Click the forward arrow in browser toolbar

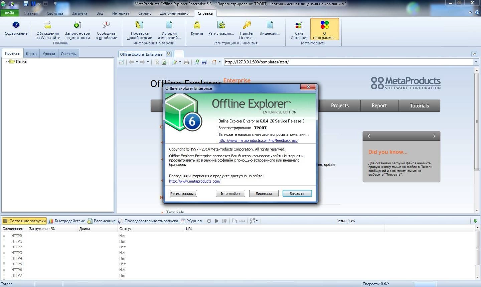(x=143, y=62)
